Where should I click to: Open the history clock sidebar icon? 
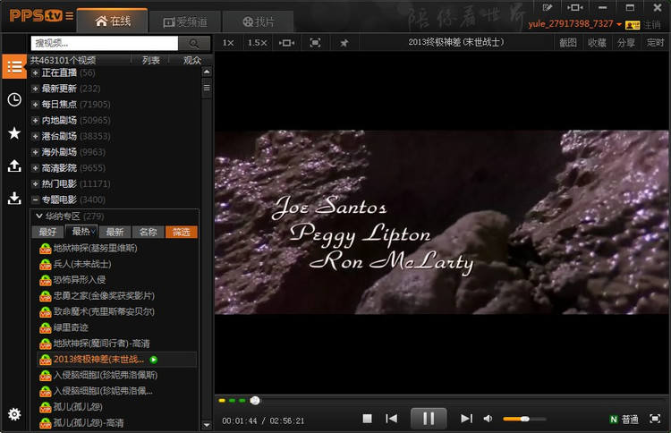14,99
